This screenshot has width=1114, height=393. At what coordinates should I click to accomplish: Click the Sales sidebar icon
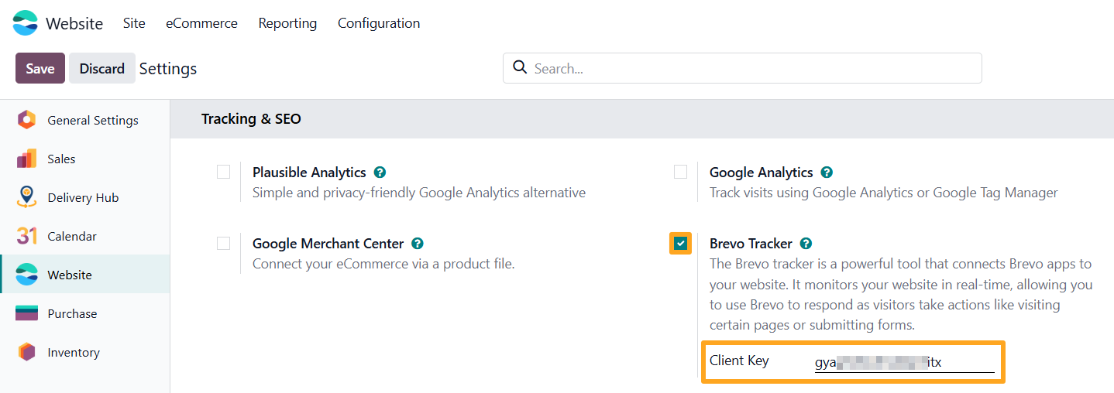tap(26, 159)
